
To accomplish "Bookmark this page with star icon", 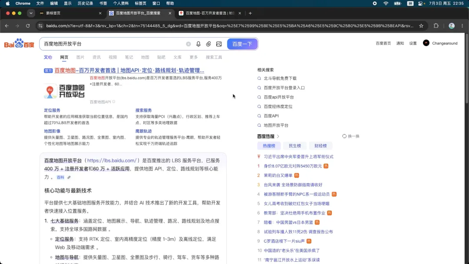I will (421, 26).
